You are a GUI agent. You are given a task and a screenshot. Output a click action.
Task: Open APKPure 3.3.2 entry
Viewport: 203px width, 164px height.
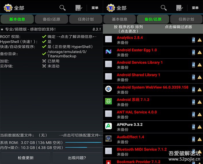153,127
